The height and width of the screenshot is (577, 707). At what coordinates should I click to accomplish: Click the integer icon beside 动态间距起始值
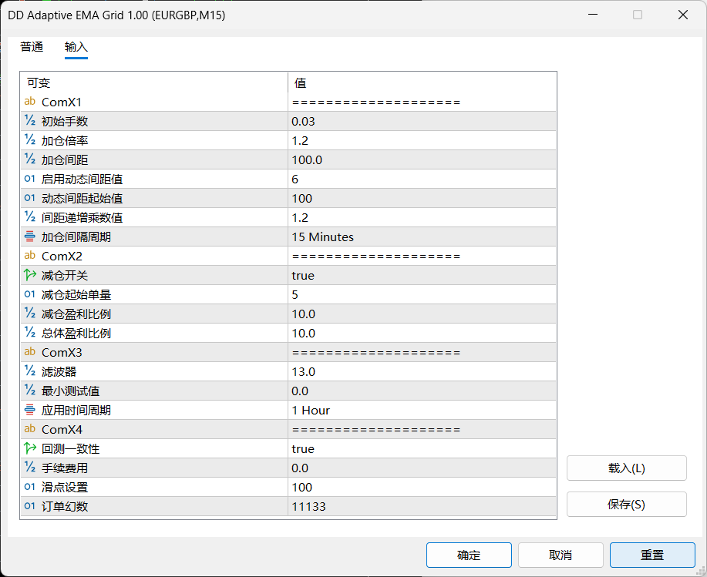[x=30, y=198]
